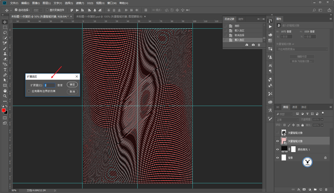Select the Horizontal Type tool
The image size is (334, 193).
click(5, 70)
